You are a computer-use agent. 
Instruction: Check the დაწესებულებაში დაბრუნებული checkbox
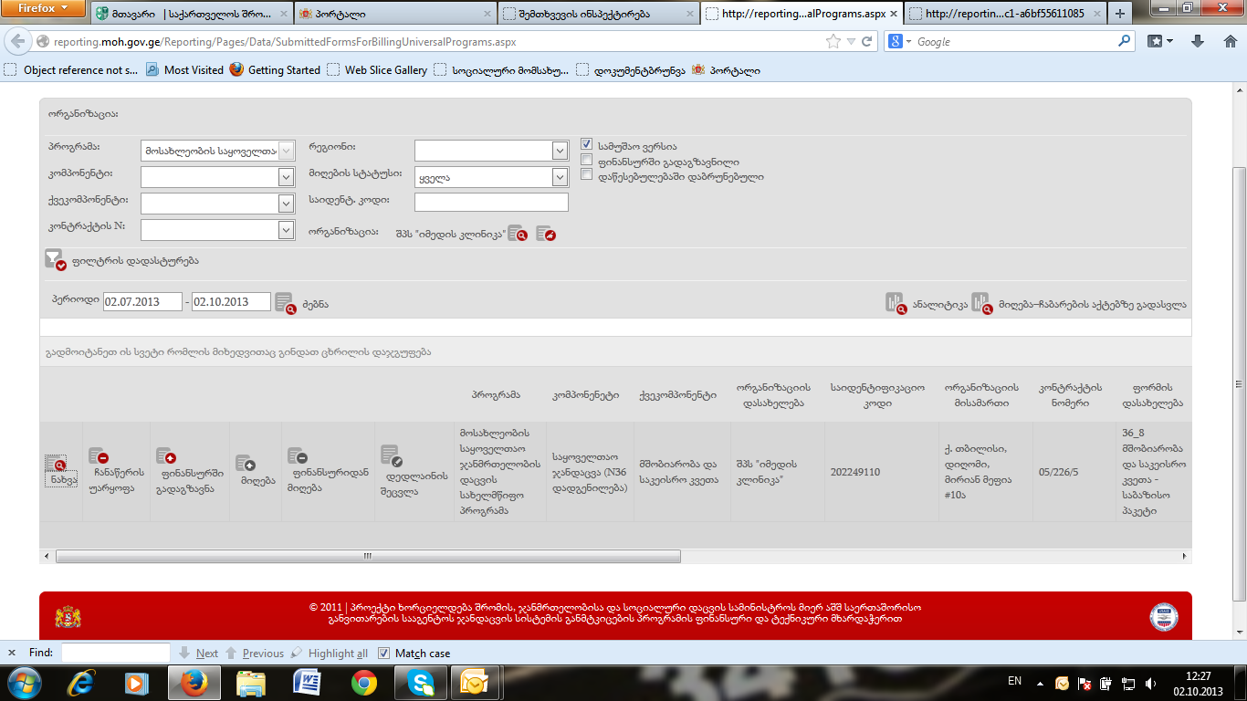[588, 175]
